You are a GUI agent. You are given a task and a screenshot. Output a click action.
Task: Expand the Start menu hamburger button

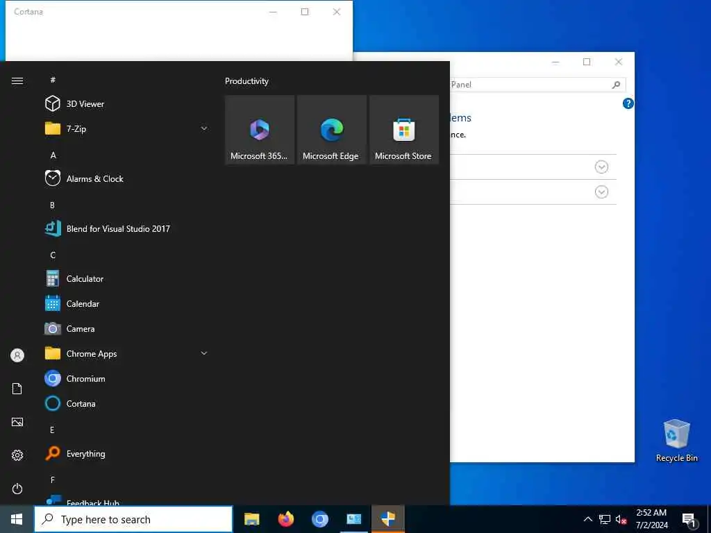[17, 81]
